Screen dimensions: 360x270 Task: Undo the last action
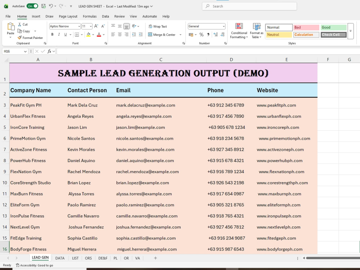(51, 6)
